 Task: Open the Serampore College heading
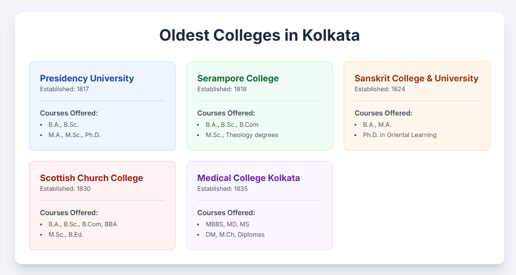(x=238, y=78)
